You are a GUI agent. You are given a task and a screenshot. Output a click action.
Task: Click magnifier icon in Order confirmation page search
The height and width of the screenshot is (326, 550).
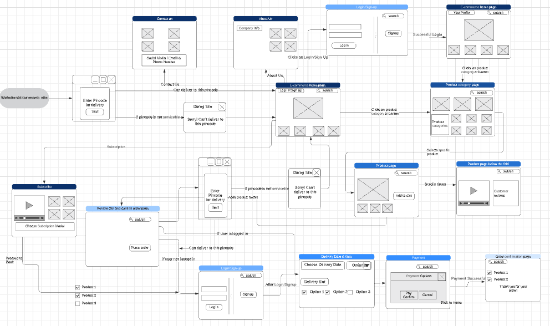point(490,262)
